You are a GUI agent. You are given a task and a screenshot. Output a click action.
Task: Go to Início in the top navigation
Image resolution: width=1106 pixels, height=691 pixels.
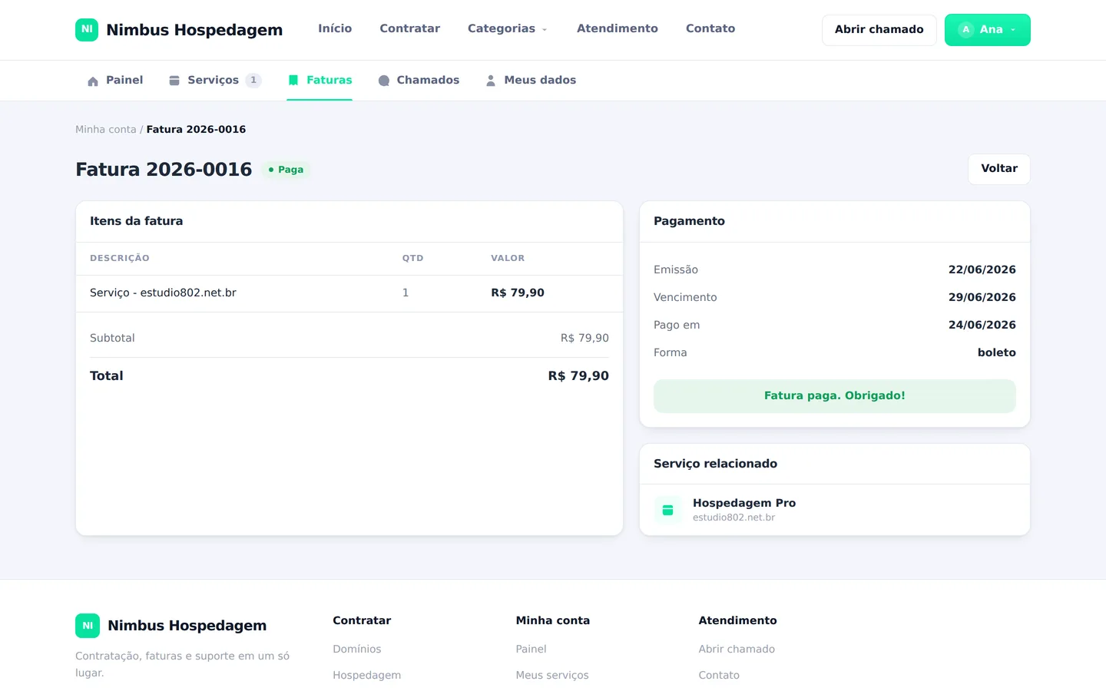[335, 29]
